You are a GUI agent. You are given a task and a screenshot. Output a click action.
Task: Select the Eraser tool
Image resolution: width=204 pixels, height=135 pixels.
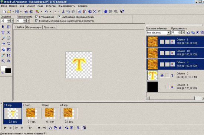3,44
